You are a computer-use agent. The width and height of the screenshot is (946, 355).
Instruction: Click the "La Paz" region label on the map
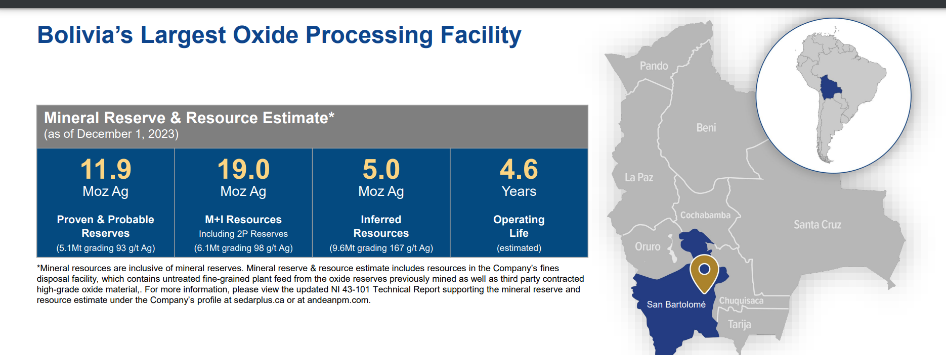point(639,177)
